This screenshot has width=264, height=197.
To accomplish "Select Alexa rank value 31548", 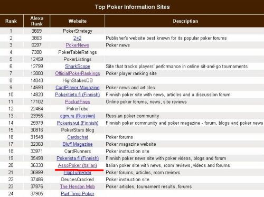I will tap(37, 137).
